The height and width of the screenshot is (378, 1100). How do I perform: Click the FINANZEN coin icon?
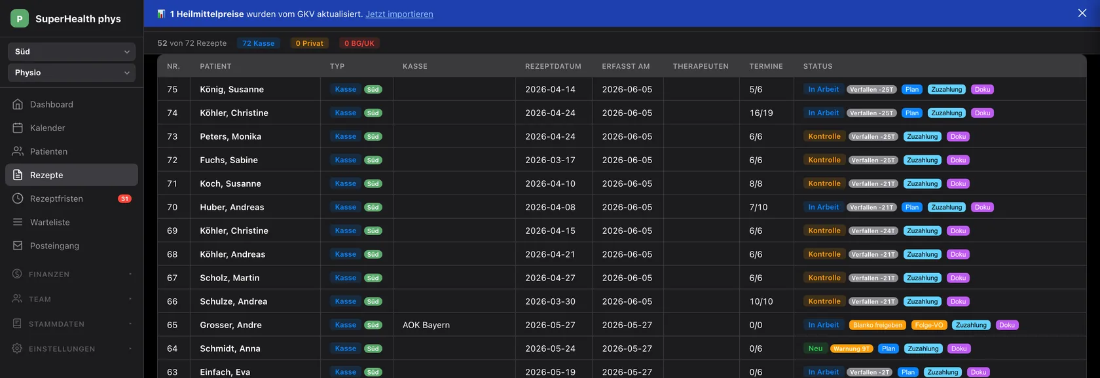point(17,274)
